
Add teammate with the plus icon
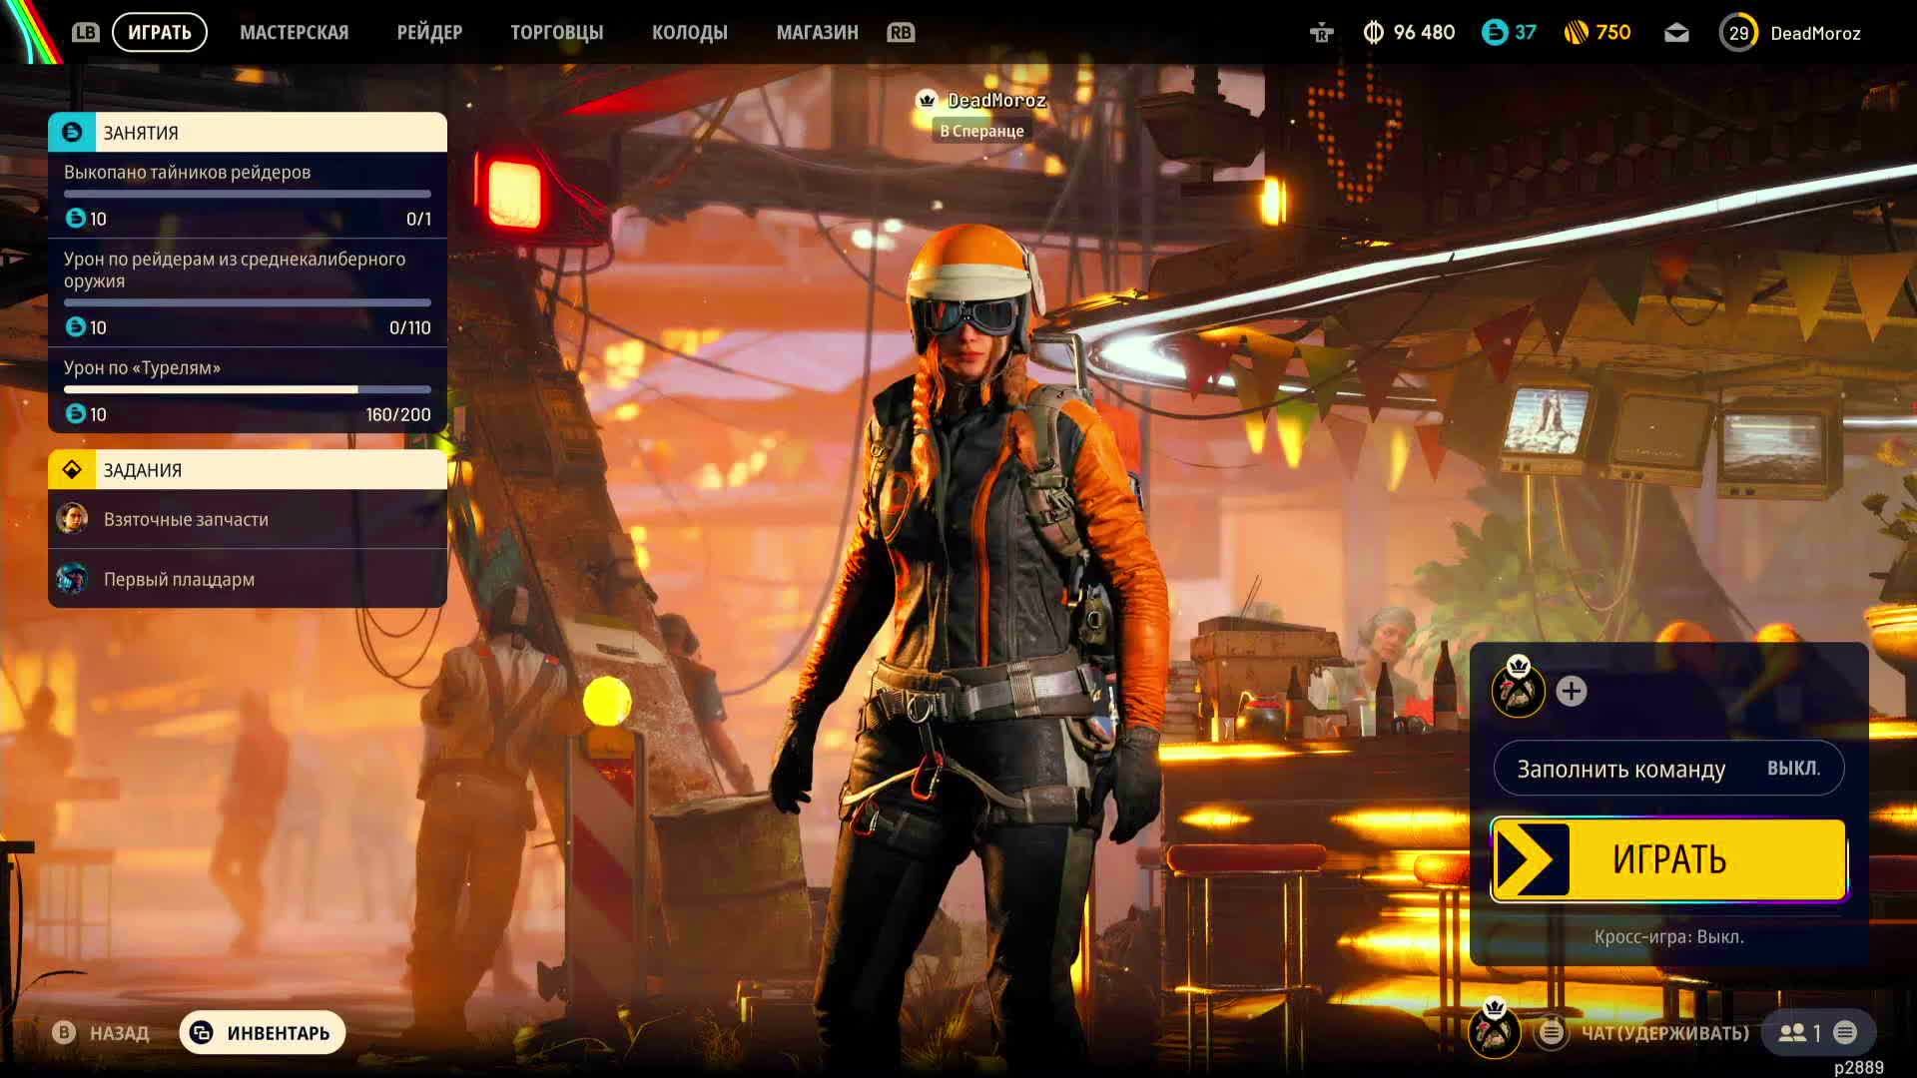click(1571, 691)
